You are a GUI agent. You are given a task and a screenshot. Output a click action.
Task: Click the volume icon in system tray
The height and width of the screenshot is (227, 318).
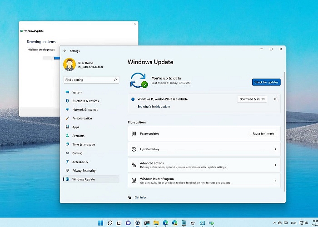(306, 223)
